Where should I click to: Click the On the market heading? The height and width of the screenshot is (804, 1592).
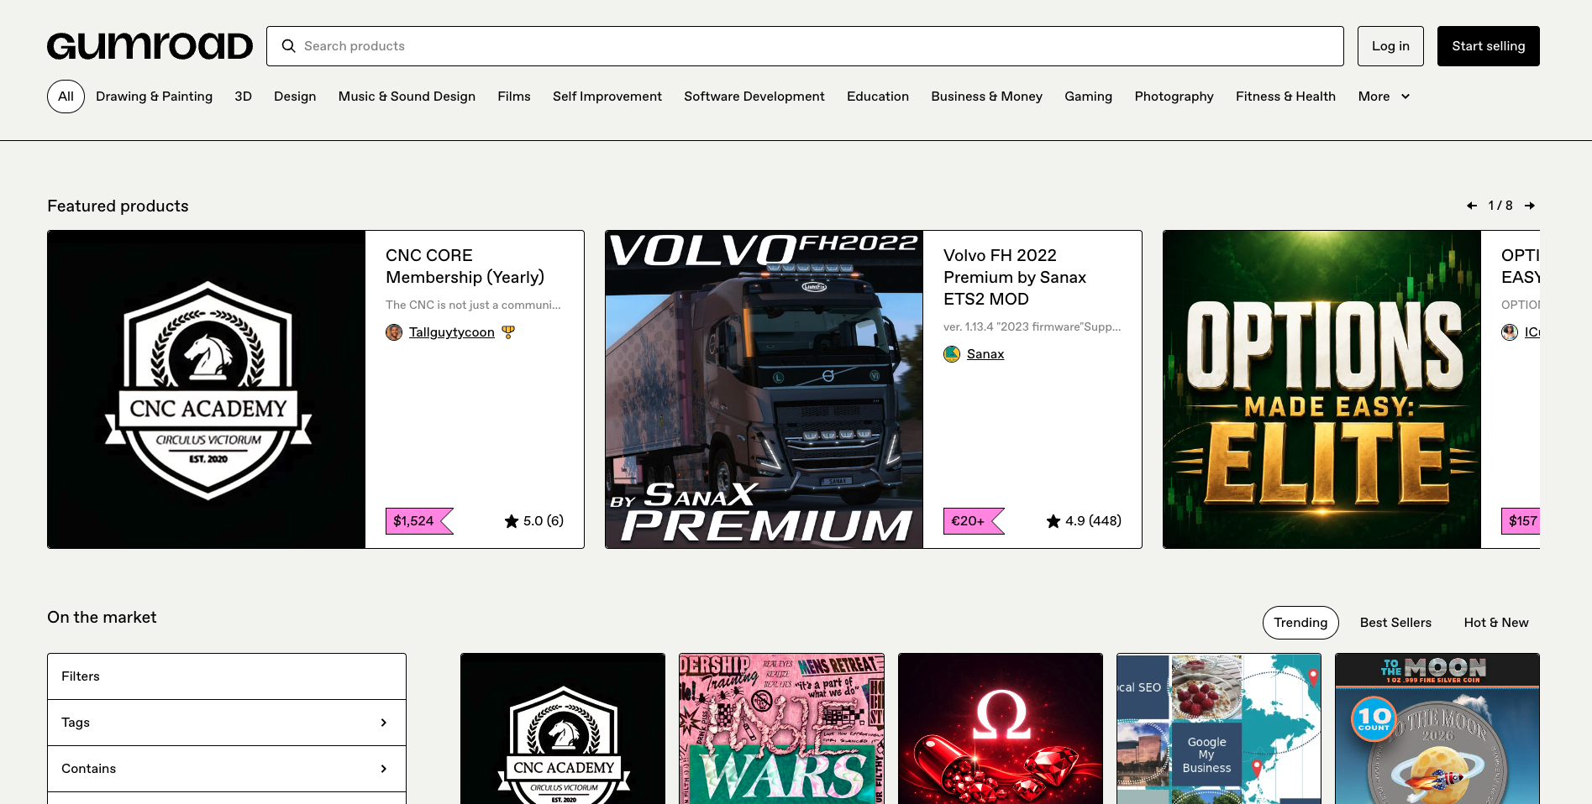(x=102, y=618)
